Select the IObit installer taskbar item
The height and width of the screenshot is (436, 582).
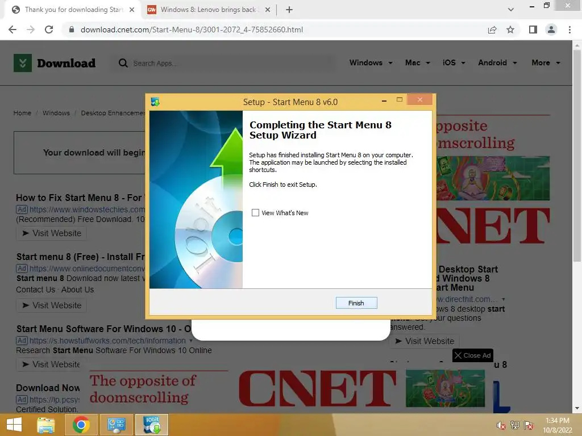click(152, 425)
